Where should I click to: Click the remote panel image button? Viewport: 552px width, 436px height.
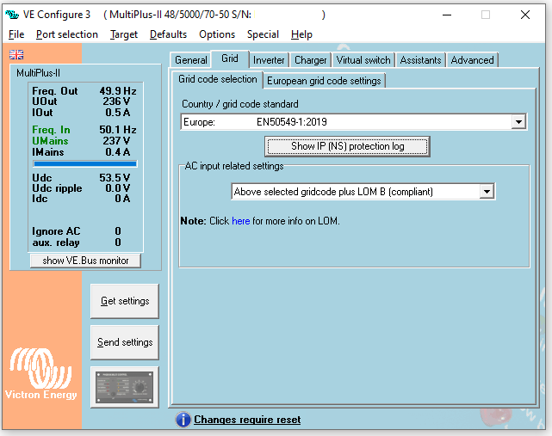(124, 387)
